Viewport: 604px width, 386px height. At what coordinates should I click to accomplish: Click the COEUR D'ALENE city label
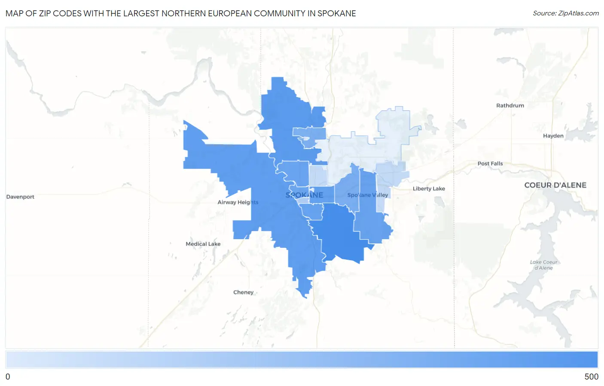[555, 185]
